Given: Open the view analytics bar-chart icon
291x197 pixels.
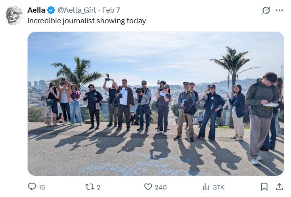Looking at the screenshot, I should point(206,187).
